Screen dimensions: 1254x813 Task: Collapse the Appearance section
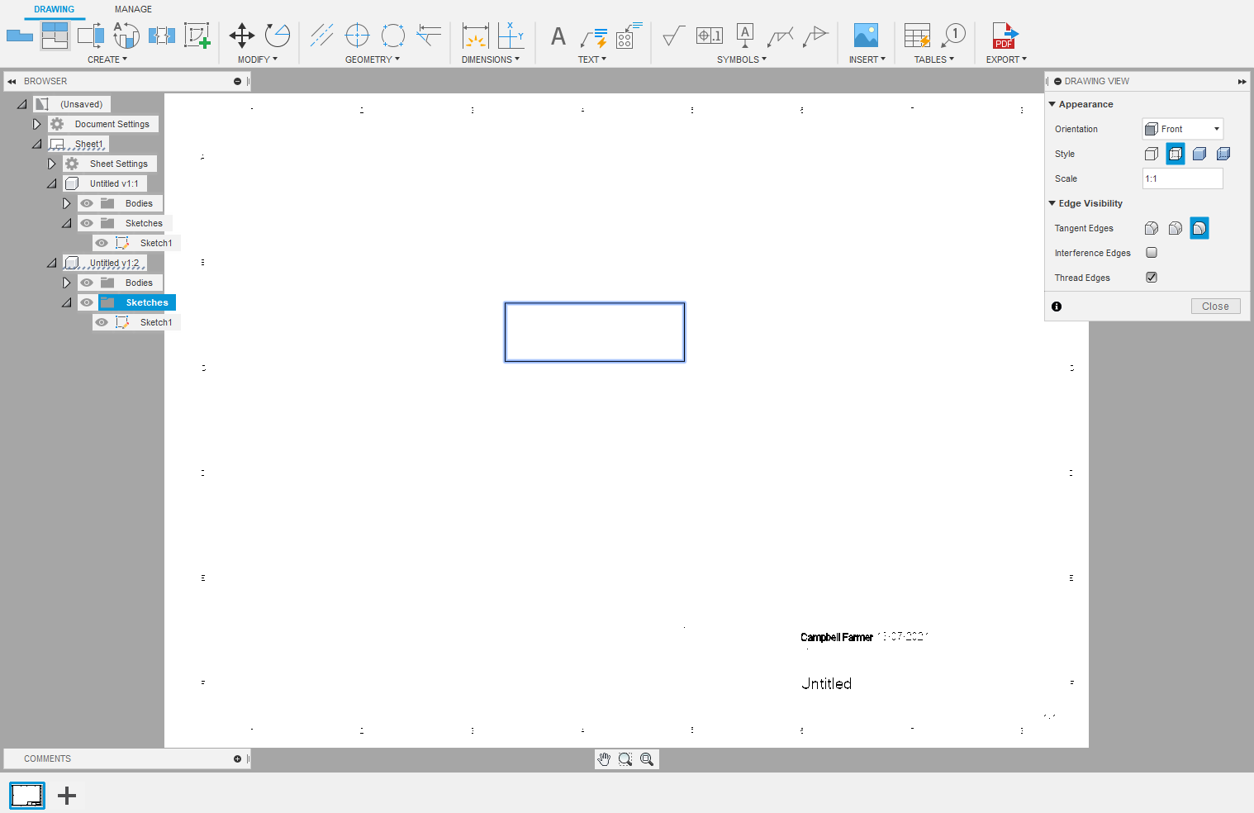click(1052, 104)
